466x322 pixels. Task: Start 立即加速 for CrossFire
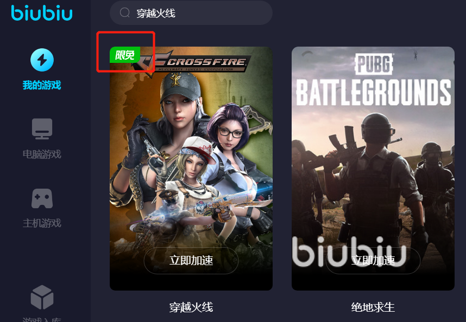pyautogui.click(x=191, y=260)
